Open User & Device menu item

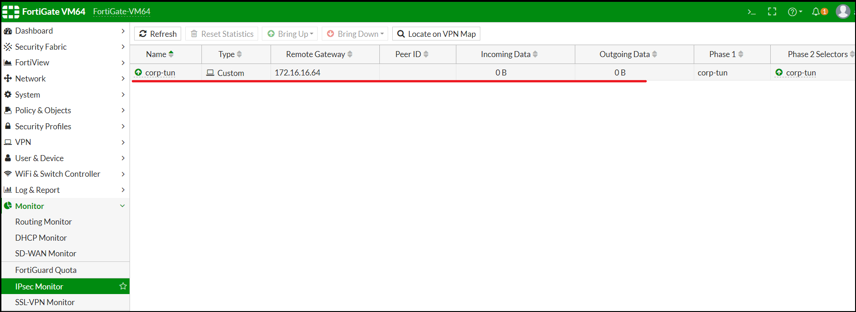65,158
